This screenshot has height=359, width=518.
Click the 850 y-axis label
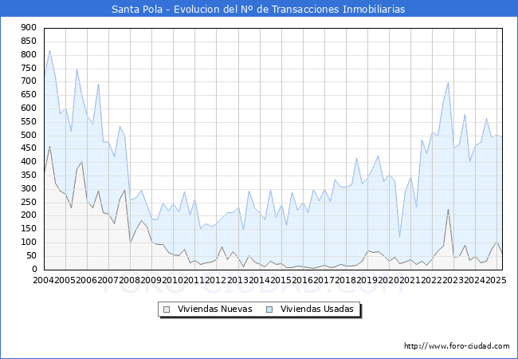[29, 41]
